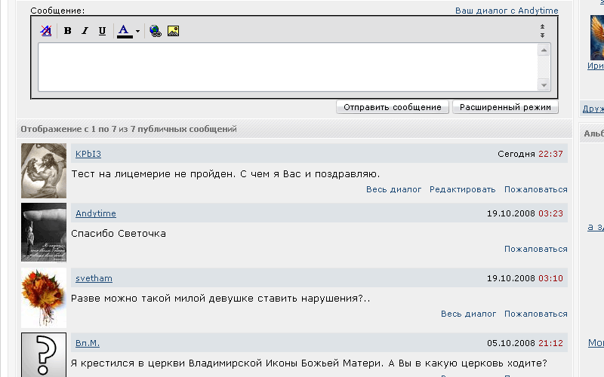Toggle underline text formatting
Viewport: 604px width, 377px height.
(102, 31)
